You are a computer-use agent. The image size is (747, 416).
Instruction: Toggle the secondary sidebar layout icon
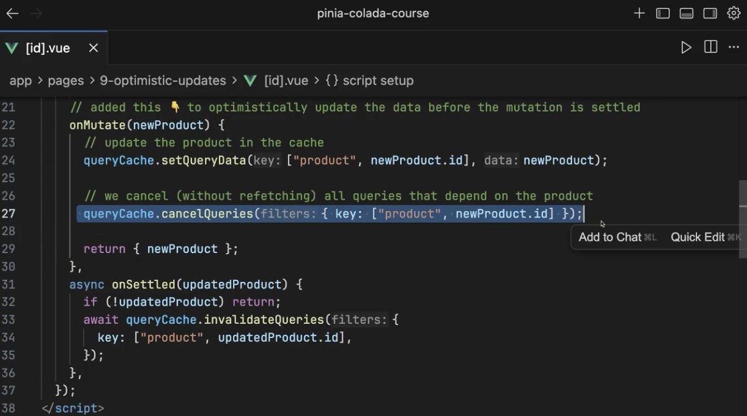click(x=710, y=14)
